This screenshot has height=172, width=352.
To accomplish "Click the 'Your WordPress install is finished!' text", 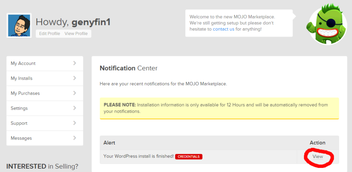I will pos(139,156).
